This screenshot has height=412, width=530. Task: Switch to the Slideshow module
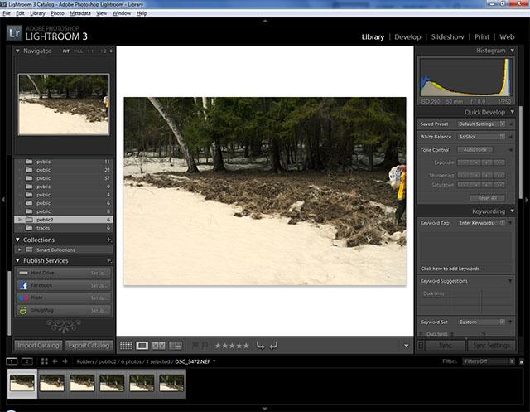(447, 36)
